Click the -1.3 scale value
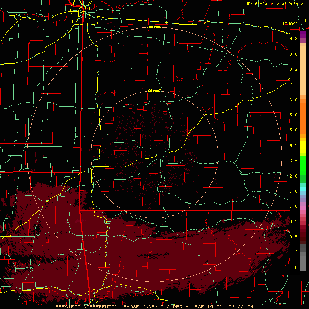Viewport: 309px width, 309px height. [x=292, y=252]
